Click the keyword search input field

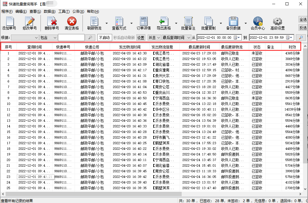click(71, 38)
